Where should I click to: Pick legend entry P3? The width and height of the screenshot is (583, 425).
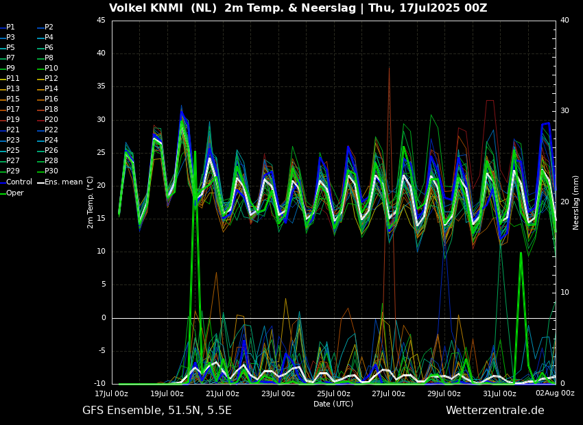coord(10,38)
